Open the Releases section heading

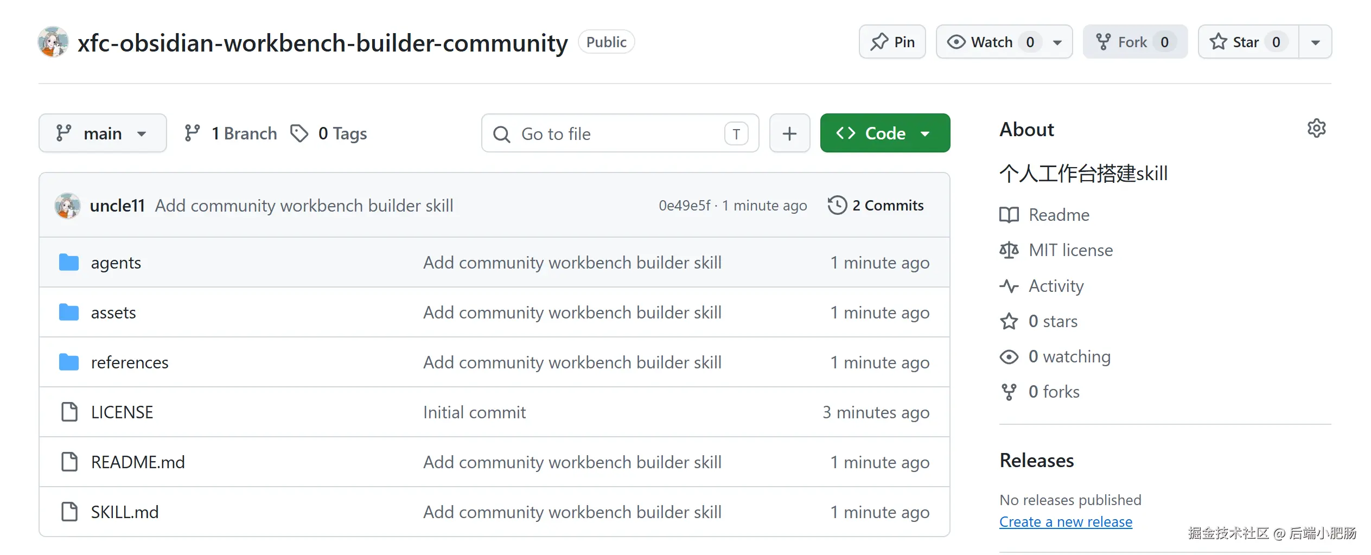point(1037,461)
